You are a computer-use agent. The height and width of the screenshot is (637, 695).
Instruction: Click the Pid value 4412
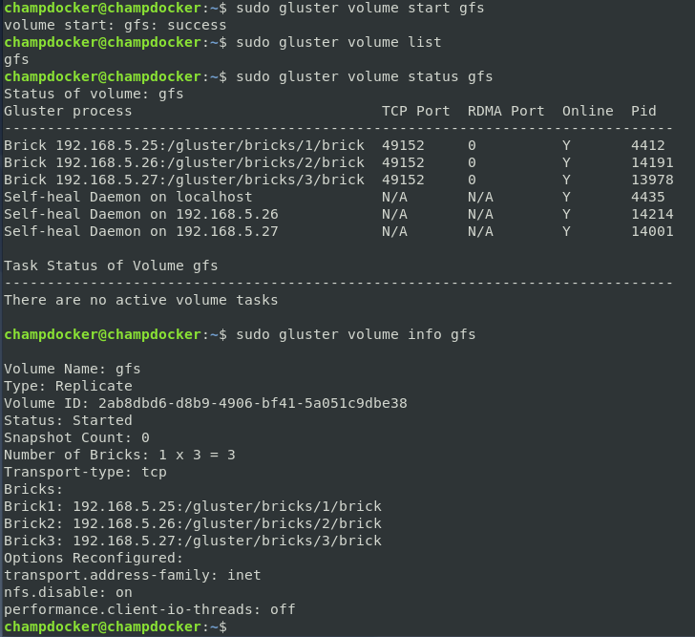tap(648, 145)
